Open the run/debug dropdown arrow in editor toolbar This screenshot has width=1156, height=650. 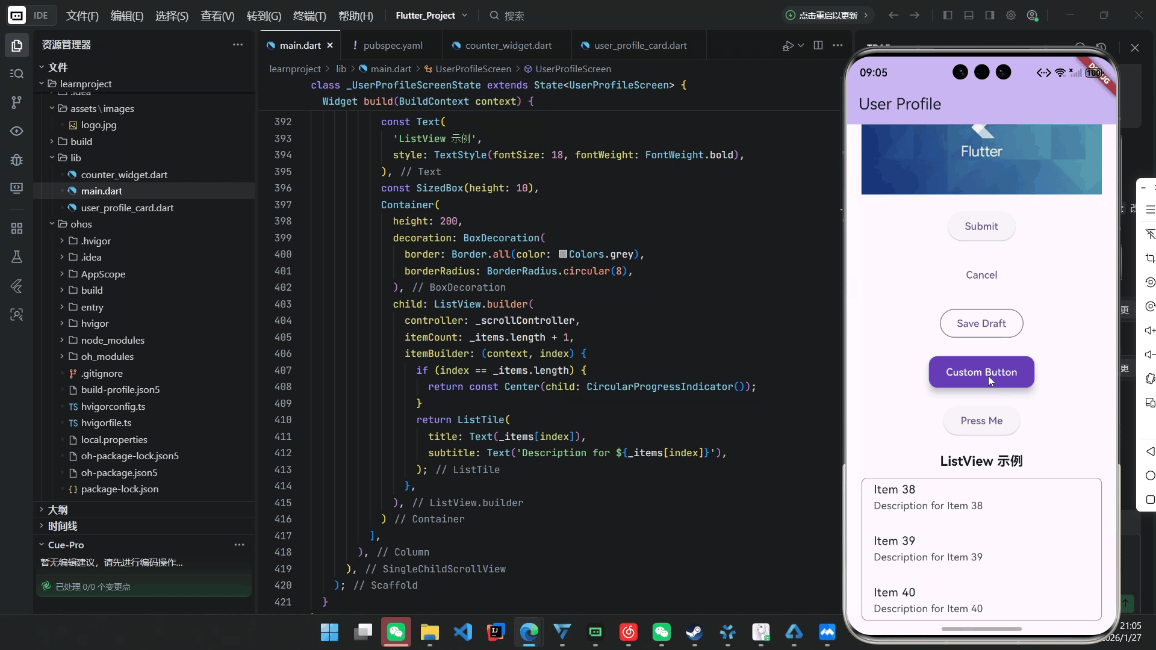(x=801, y=45)
